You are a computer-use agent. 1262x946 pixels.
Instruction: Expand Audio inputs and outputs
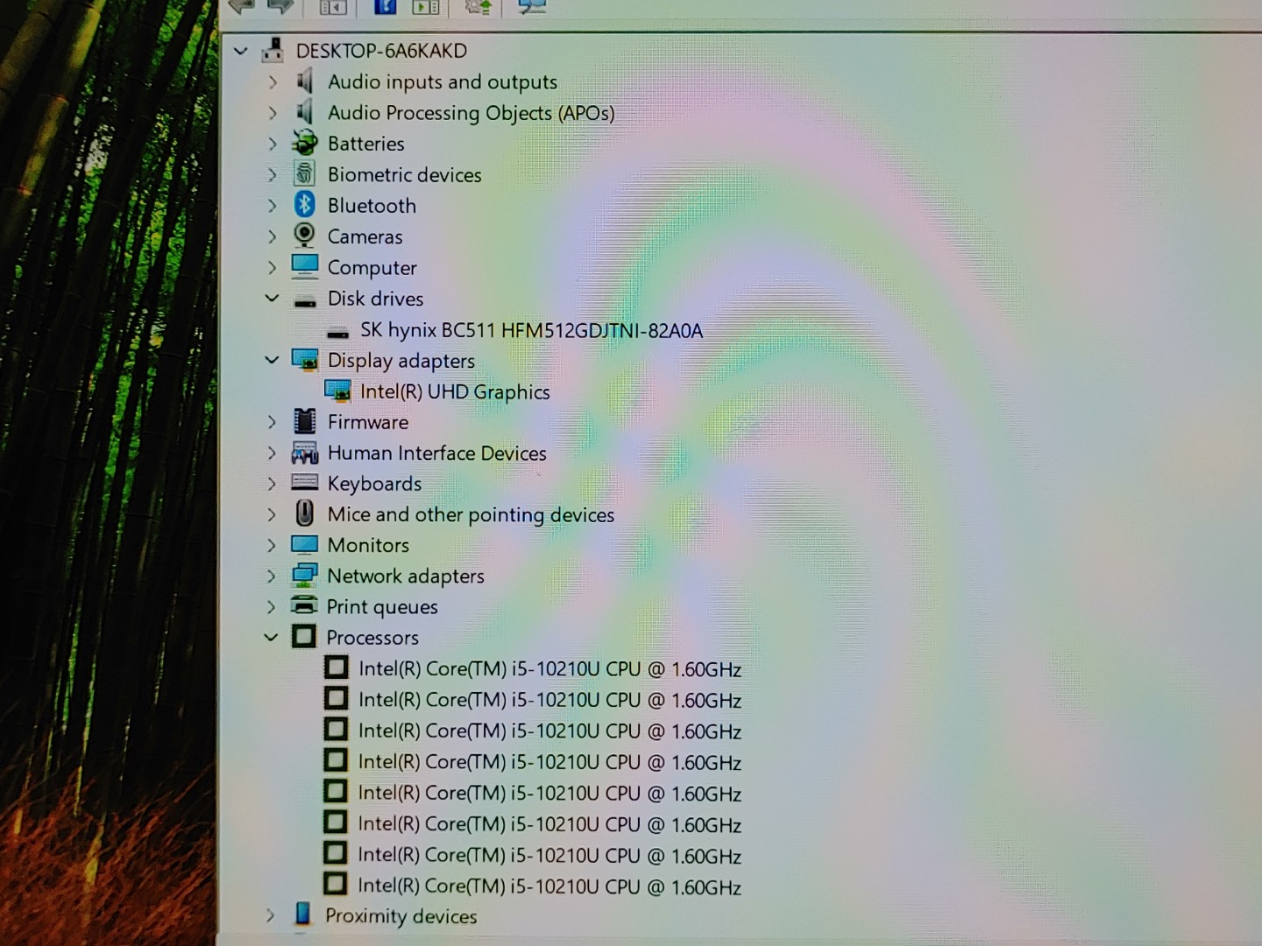pos(273,82)
